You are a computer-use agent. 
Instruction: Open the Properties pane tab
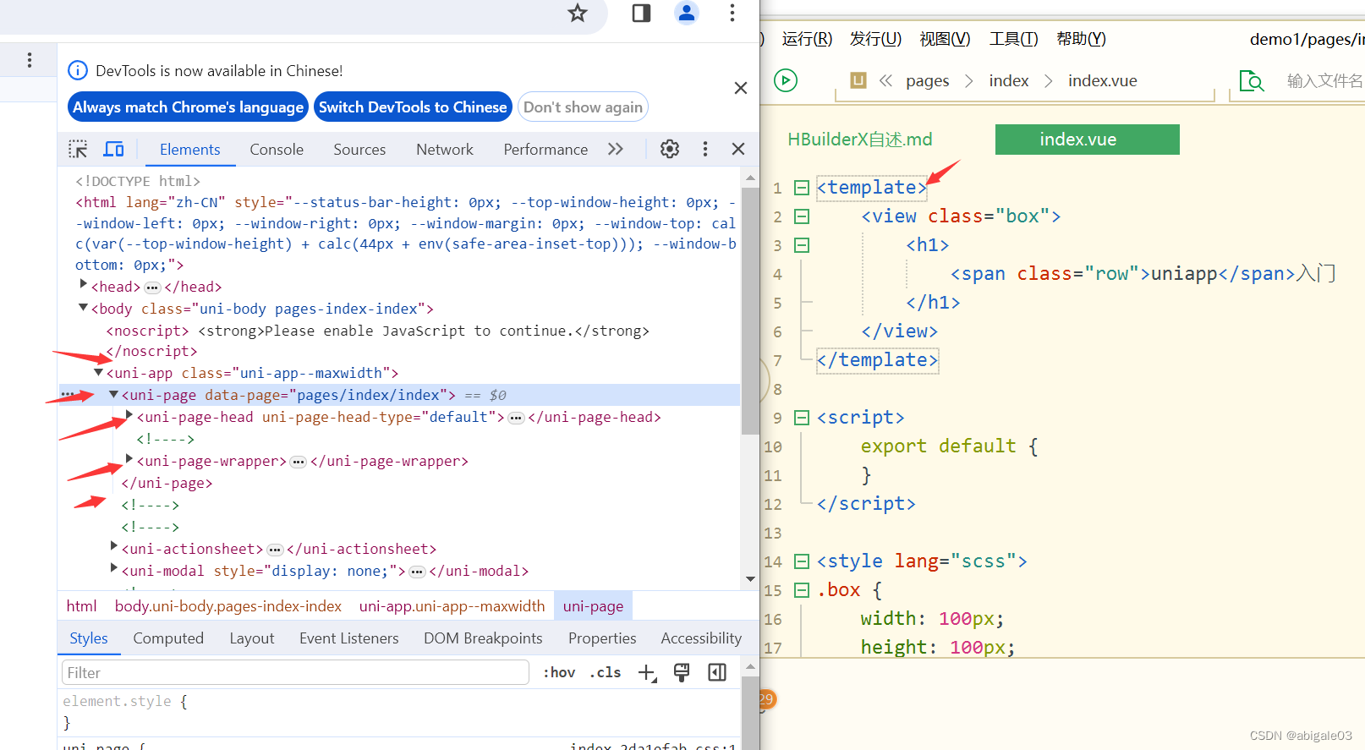(602, 638)
